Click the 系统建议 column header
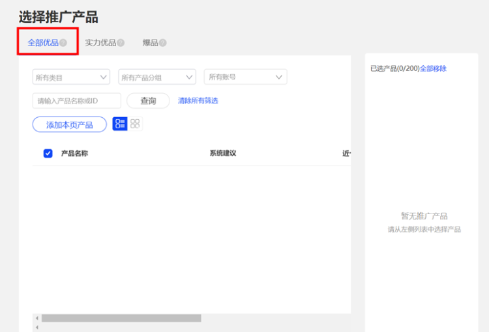This screenshot has height=332, width=489. tap(222, 154)
